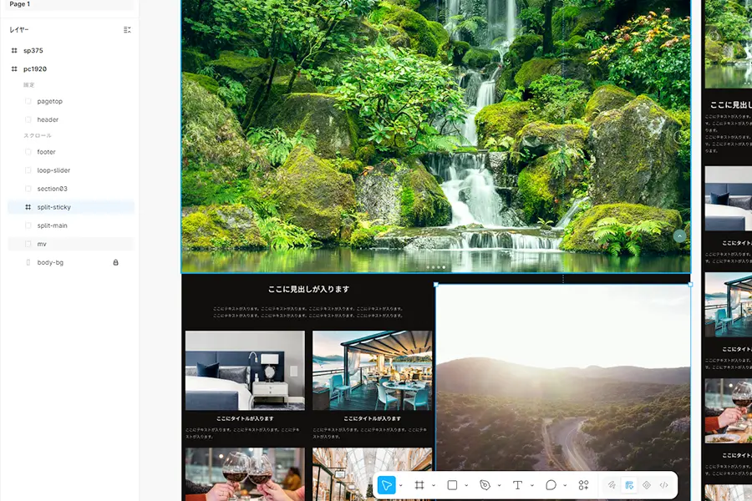752x501 pixels.
Task: Click the bedroom photo in sp375 mobile frame
Action: pos(729,199)
